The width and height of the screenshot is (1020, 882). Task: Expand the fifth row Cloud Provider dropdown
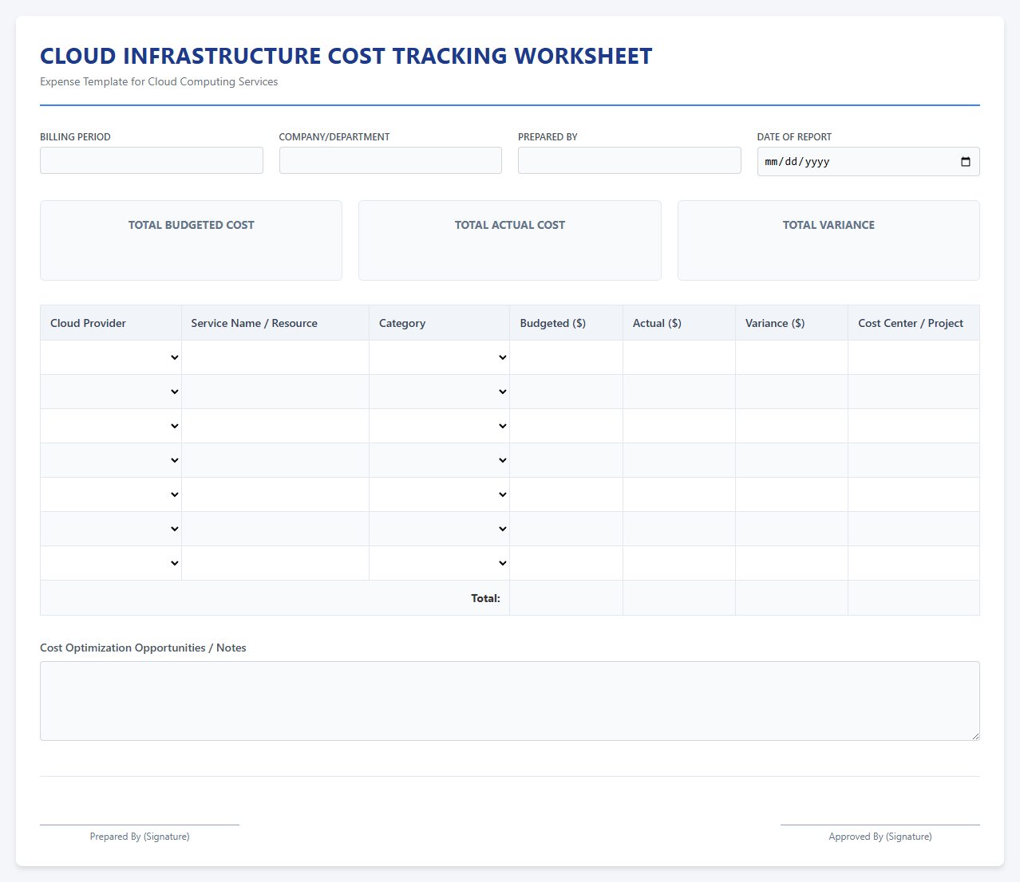111,494
